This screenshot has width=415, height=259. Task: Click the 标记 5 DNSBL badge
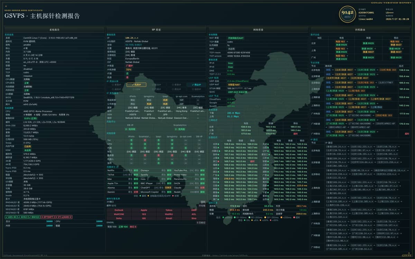click(133, 227)
